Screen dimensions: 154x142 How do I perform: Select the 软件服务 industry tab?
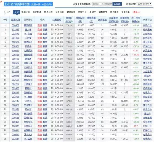point(71,12)
